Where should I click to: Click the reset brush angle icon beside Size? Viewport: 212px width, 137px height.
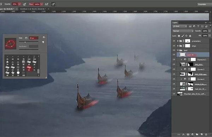pyautogui.click(x=26, y=38)
